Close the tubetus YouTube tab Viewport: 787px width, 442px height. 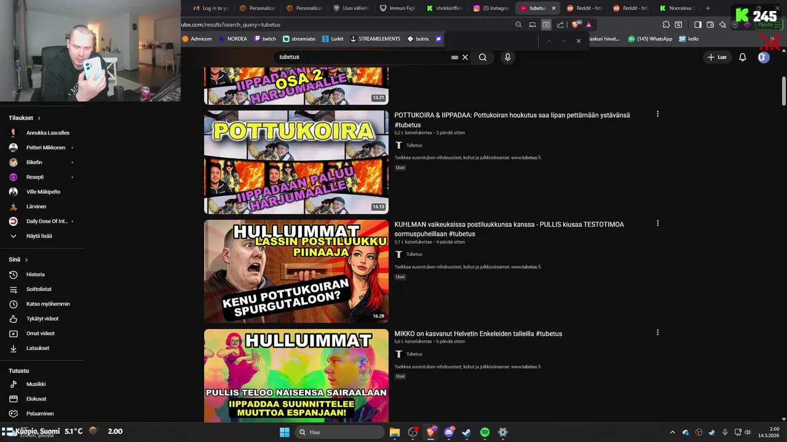(x=553, y=8)
